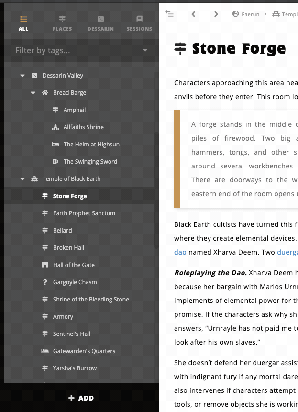Viewport: 298px width, 412px height.
Task: Follow the dao link in the text
Action: (x=180, y=252)
